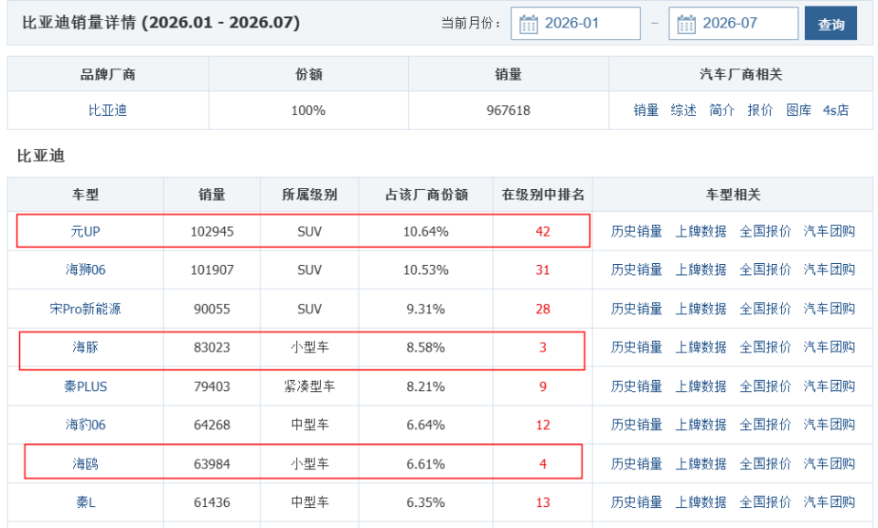View 历史销量 for 海鸥
The image size is (878, 528).
pos(637,464)
